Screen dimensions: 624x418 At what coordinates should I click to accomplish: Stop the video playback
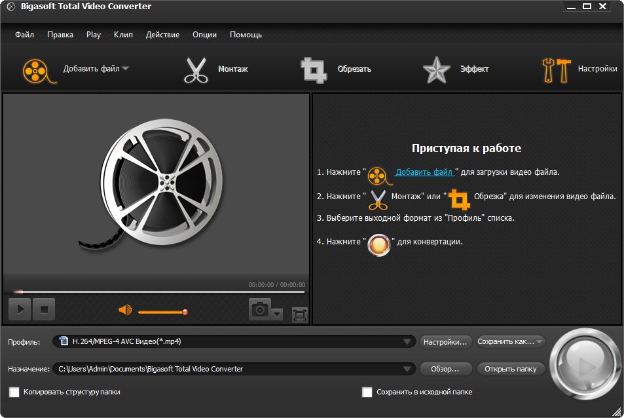[x=44, y=309]
